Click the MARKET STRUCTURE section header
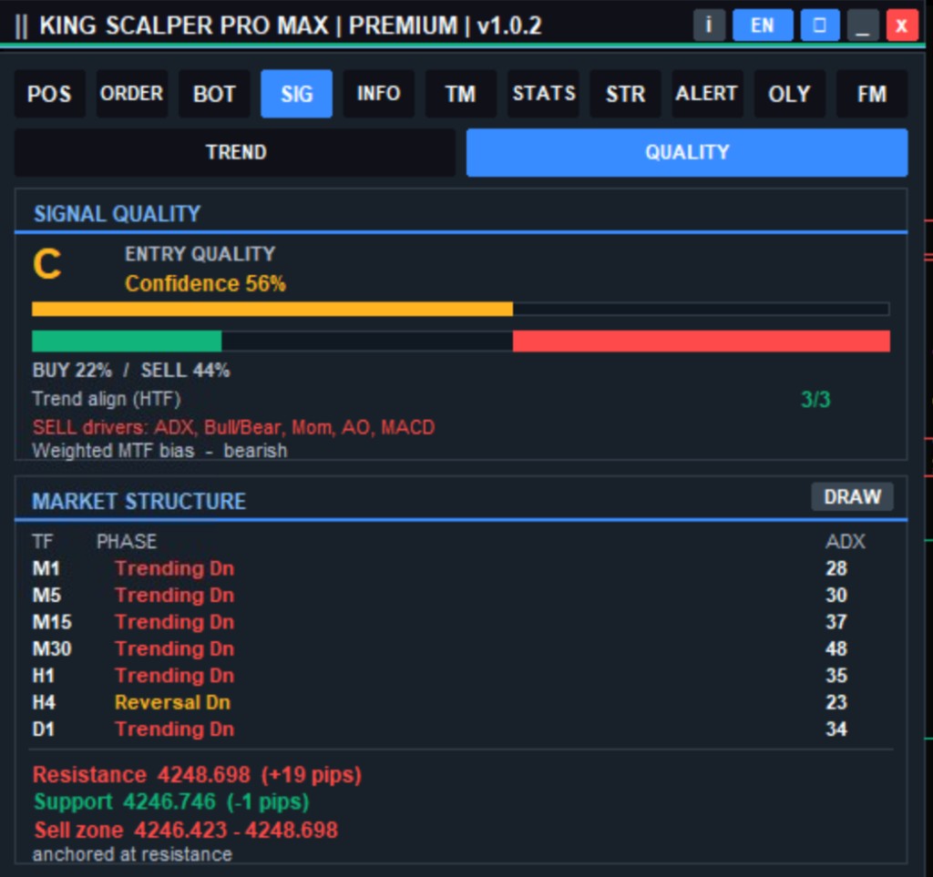Image resolution: width=933 pixels, height=877 pixels. click(x=138, y=501)
